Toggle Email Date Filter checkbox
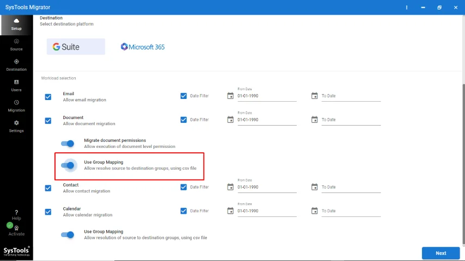This screenshot has width=465, height=261. [183, 96]
